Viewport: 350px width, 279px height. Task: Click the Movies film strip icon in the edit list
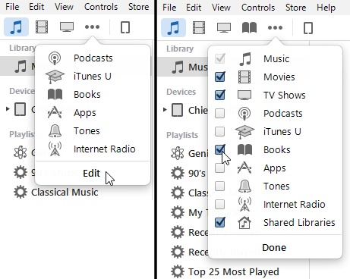[244, 77]
